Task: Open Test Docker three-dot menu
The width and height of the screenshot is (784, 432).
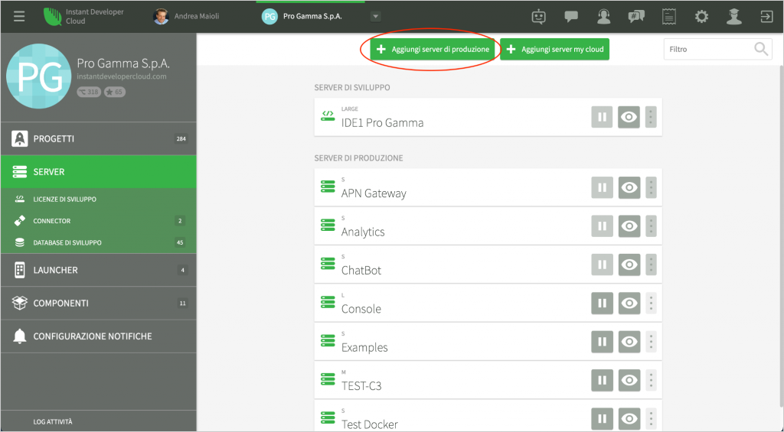Action: click(x=651, y=418)
